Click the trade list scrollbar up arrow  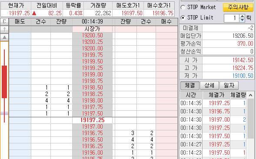251,95
